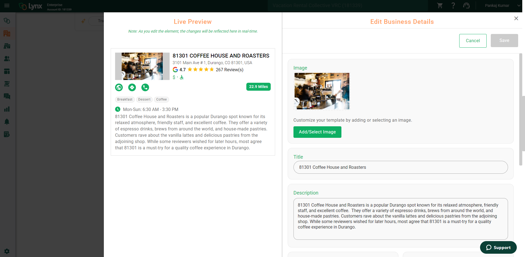The width and height of the screenshot is (525, 257).
Task: Click the Google logo beside rating 4.7
Action: (175, 70)
